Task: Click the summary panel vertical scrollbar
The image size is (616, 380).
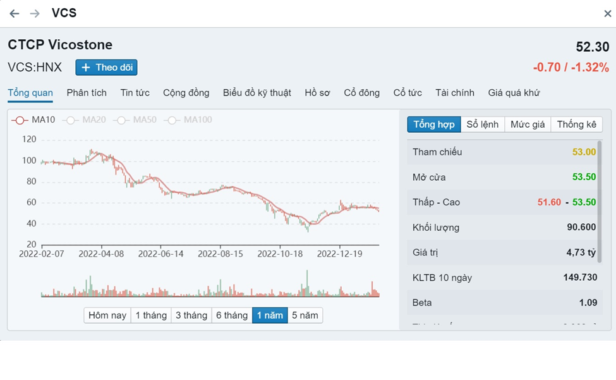Action: pos(600,202)
